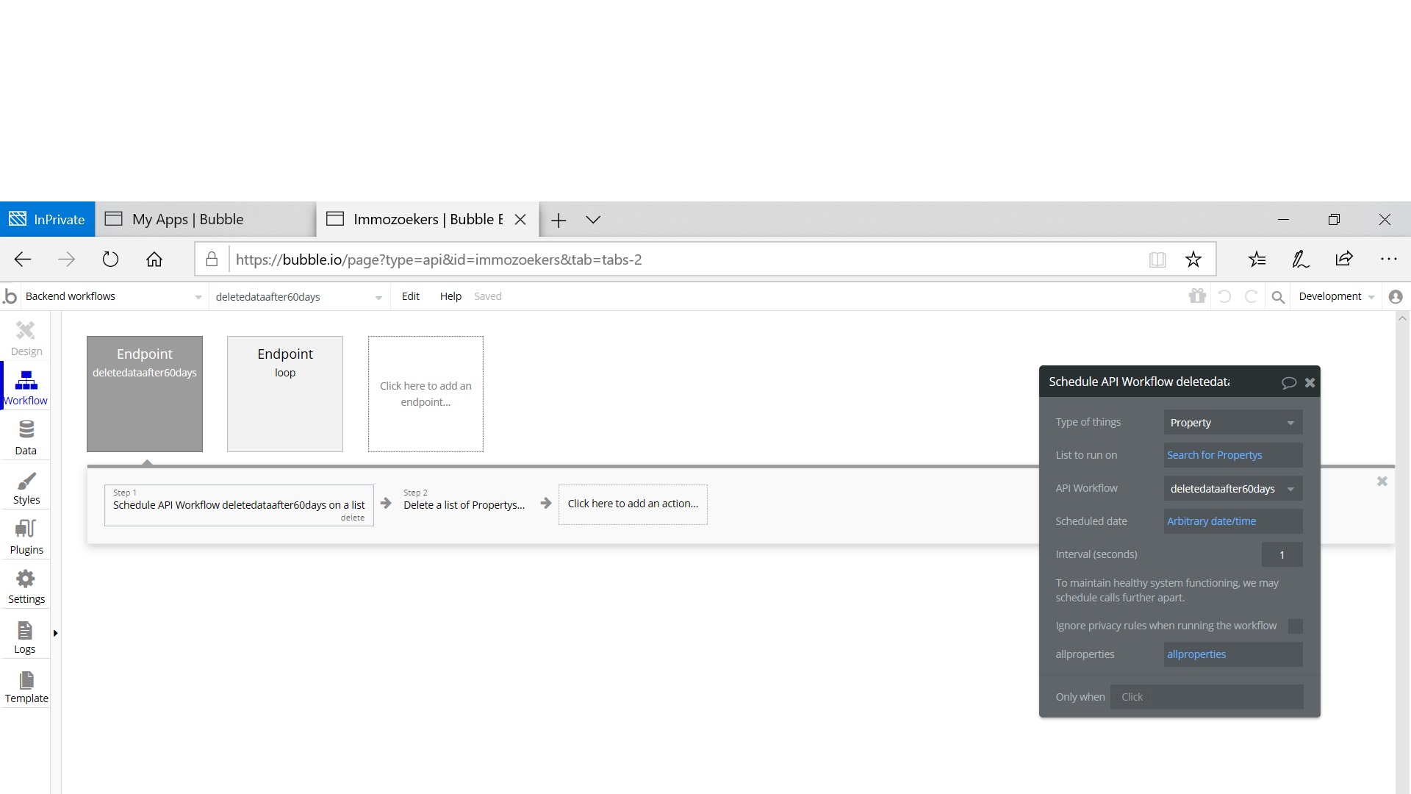Open the Edit menu
This screenshot has width=1411, height=794.
click(x=410, y=296)
